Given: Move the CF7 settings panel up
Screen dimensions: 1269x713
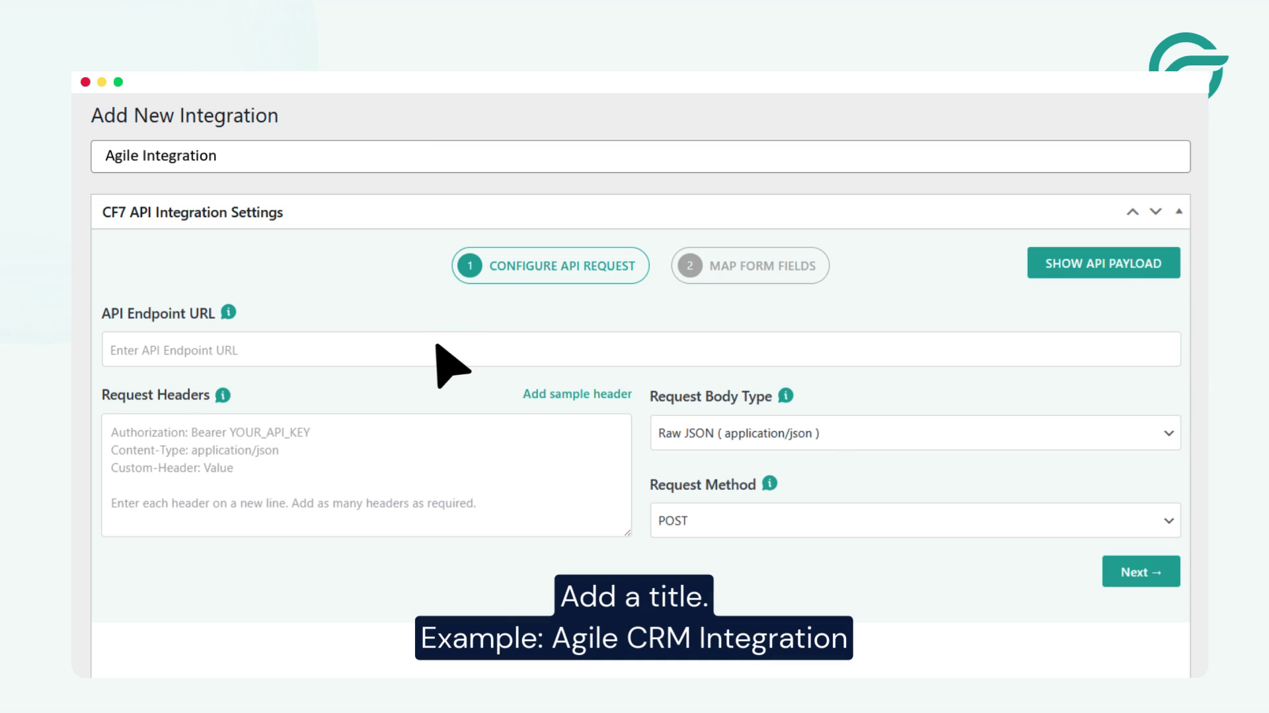Looking at the screenshot, I should (x=1133, y=211).
